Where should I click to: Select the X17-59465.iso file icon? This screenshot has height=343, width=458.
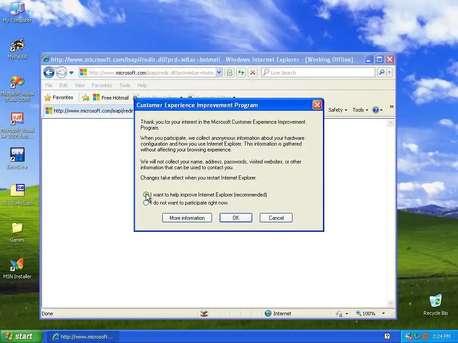[17, 195]
